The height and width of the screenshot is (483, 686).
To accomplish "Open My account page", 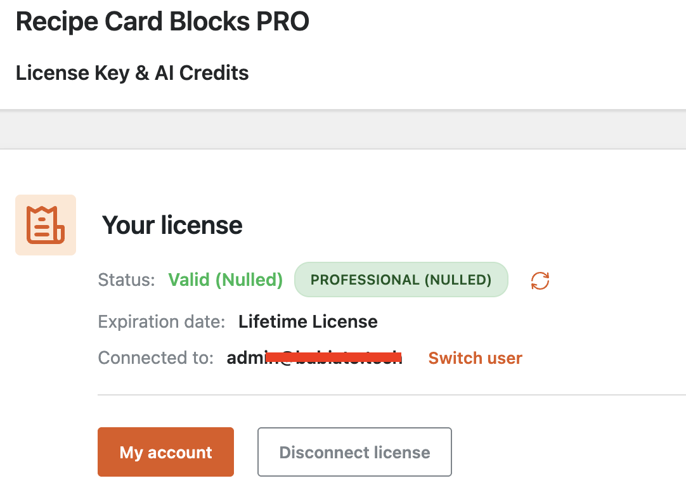I will click(x=166, y=452).
